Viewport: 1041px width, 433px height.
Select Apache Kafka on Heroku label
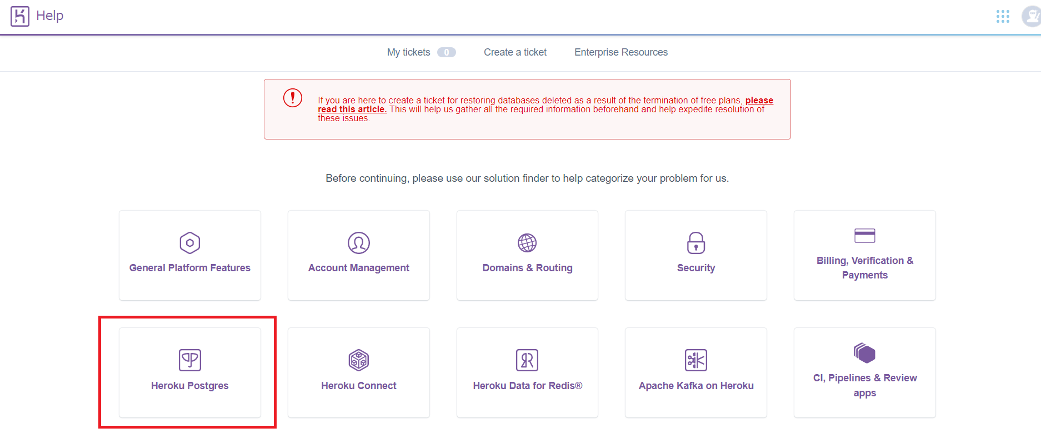click(696, 386)
